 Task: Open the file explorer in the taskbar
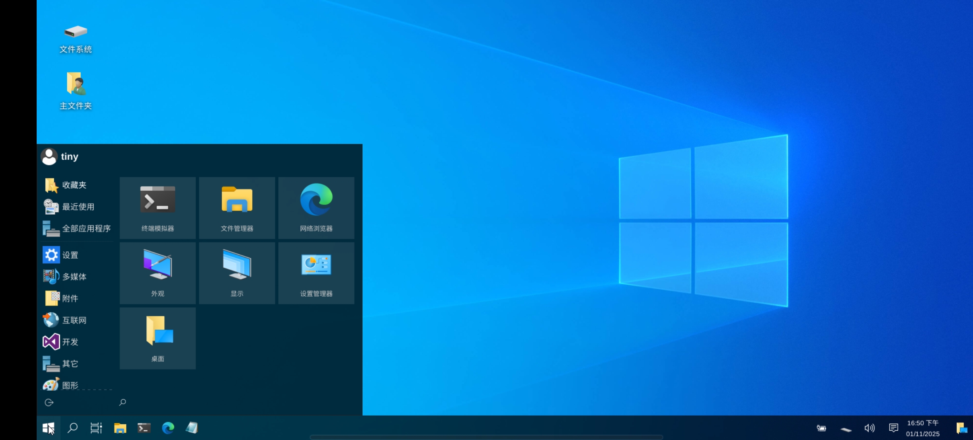[120, 428]
